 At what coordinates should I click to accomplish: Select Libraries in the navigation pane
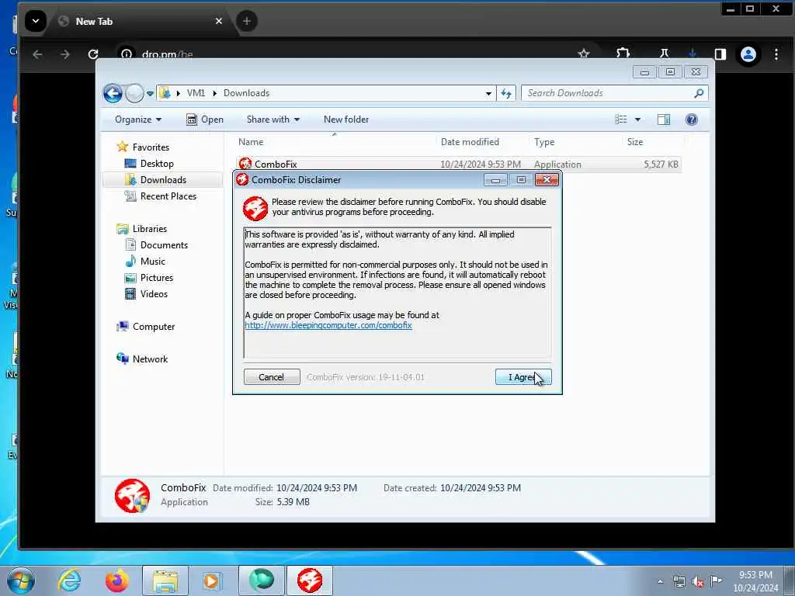150,229
